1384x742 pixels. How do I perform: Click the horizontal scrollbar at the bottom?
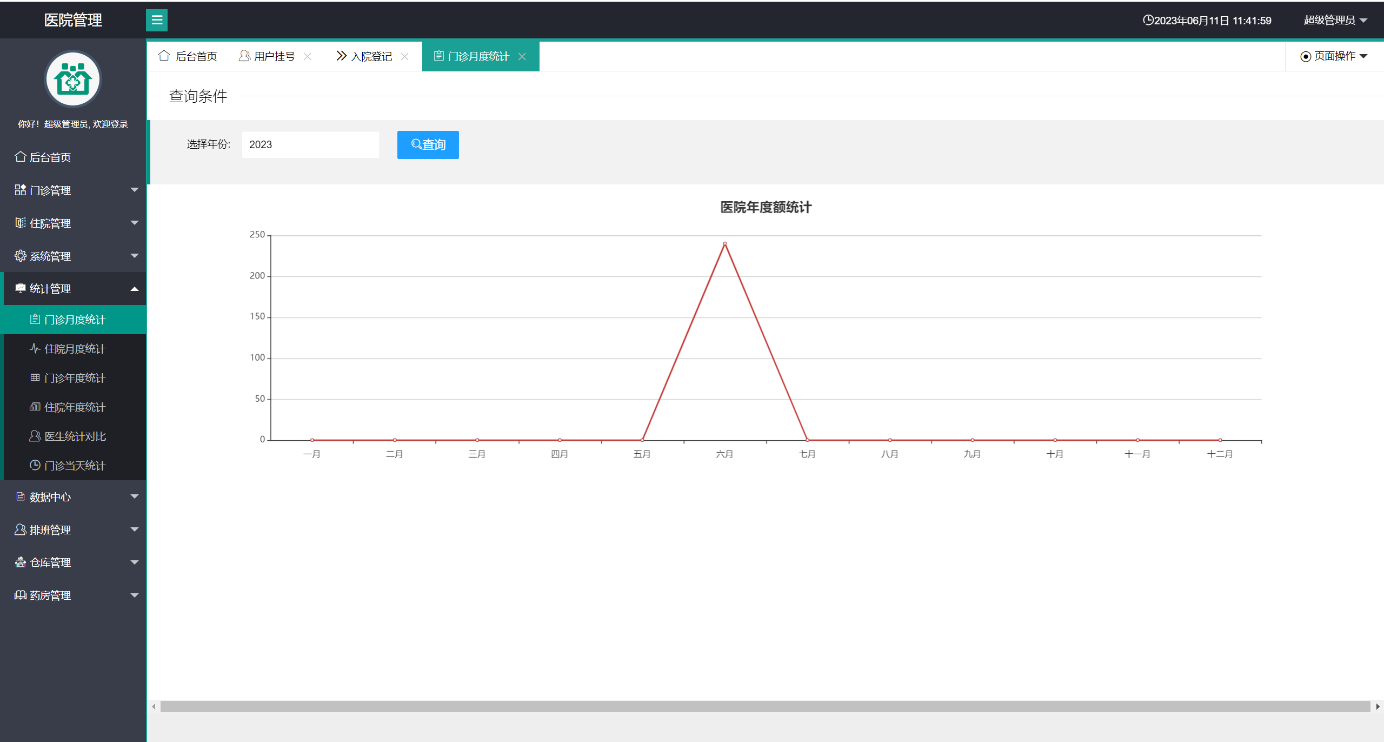(764, 706)
